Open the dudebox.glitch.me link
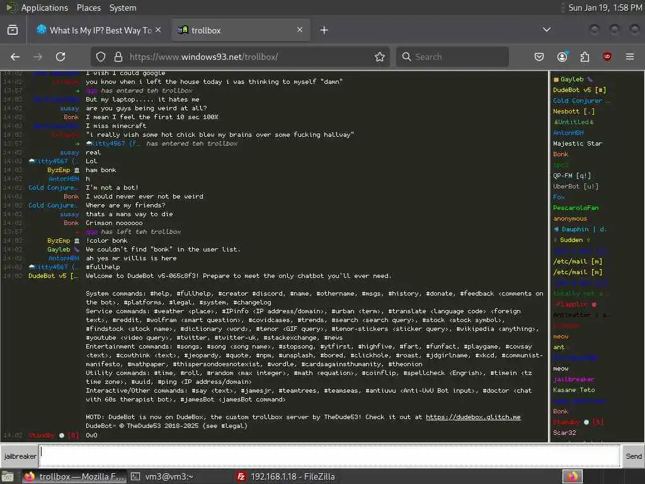The width and height of the screenshot is (645, 484). [473, 417]
